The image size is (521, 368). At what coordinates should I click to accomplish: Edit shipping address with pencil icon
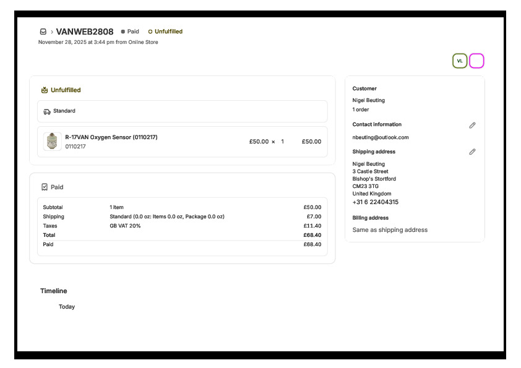point(472,152)
